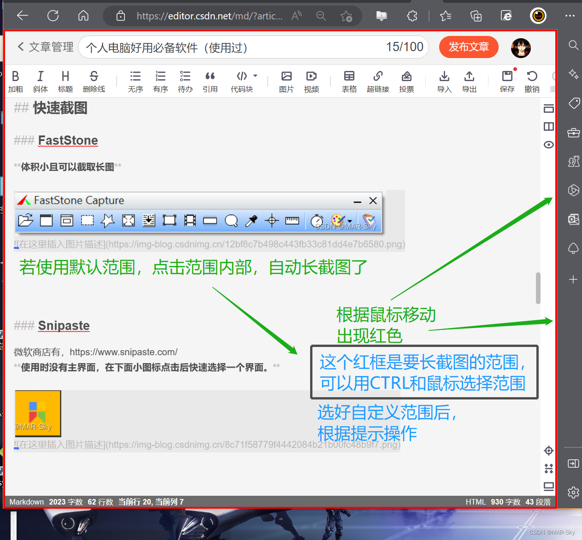Viewport: 582px width, 540px height.
Task: Insert a heading with the 标题 icon
Action: [65, 82]
